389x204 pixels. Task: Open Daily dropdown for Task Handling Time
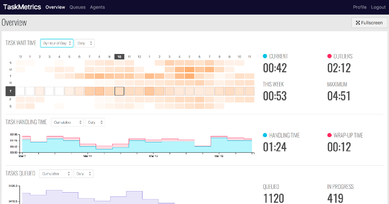(x=95, y=122)
